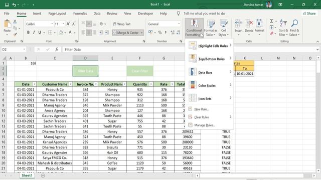This screenshot has height=180, width=321.
Task: Choose New Rule... from the menu
Action: tap(210, 109)
